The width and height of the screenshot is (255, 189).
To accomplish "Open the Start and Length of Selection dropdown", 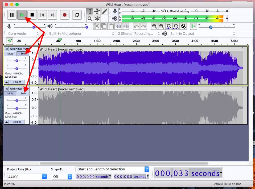I will (x=112, y=169).
